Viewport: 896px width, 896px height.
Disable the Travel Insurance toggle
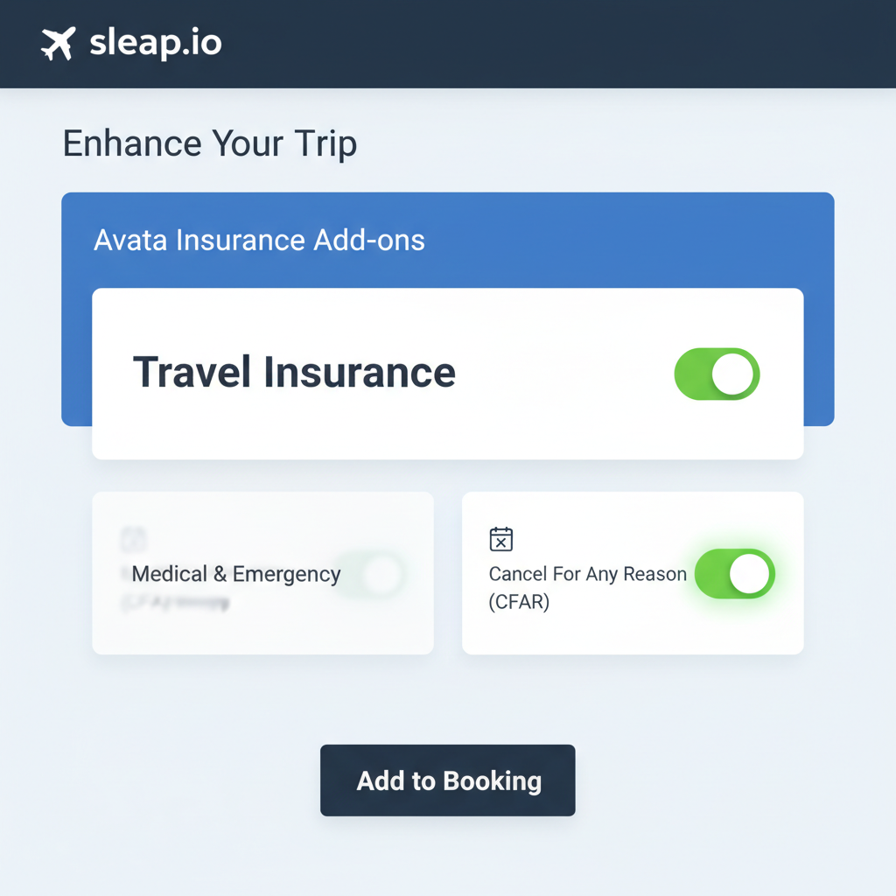[x=717, y=374]
